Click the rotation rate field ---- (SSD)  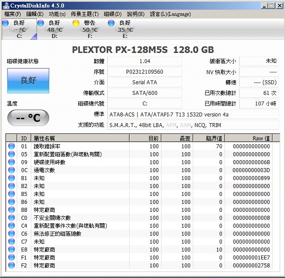pyautogui.click(x=259, y=83)
